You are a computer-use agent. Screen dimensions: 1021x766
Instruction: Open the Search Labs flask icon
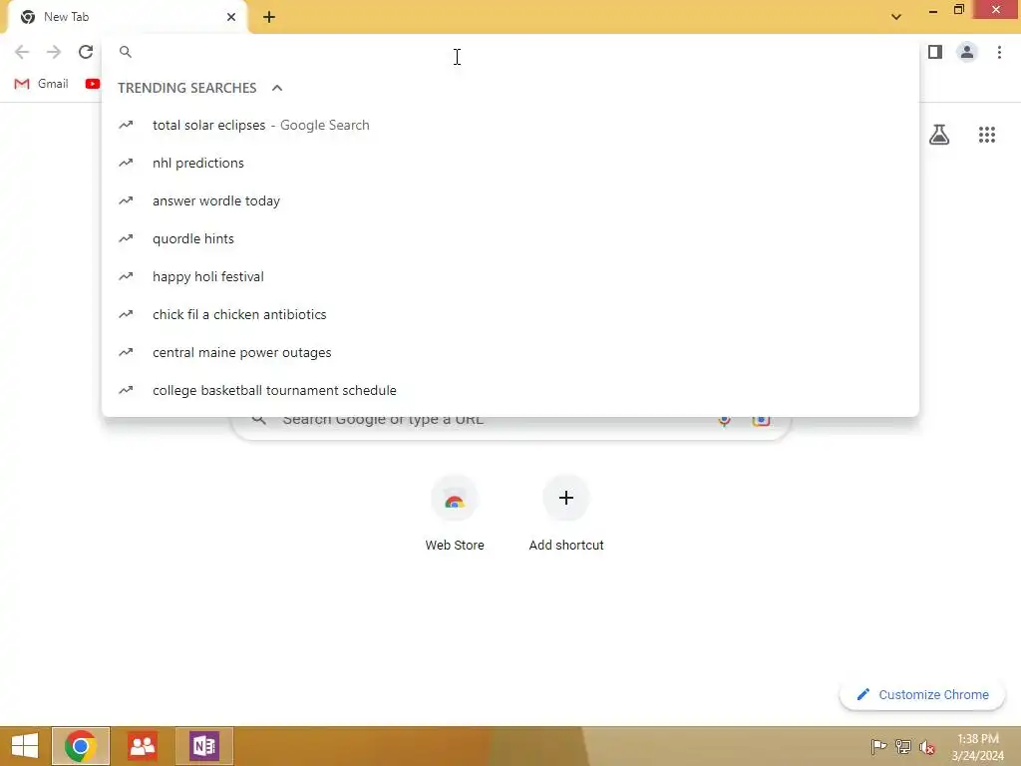pos(939,135)
